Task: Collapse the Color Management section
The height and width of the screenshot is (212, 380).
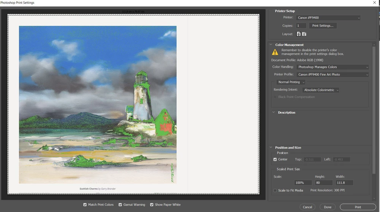Action: pos(271,45)
